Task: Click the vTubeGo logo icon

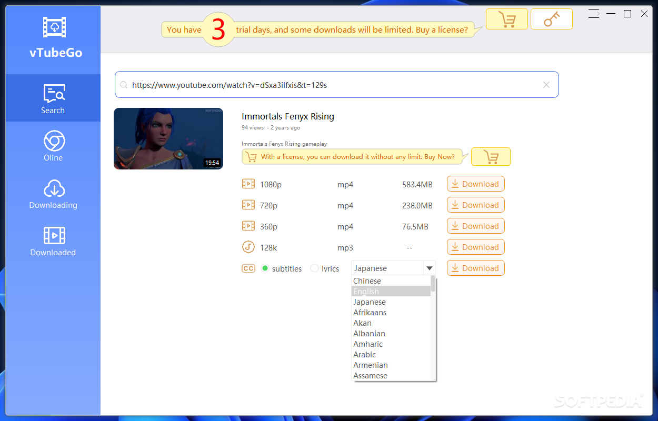Action: pos(55,27)
